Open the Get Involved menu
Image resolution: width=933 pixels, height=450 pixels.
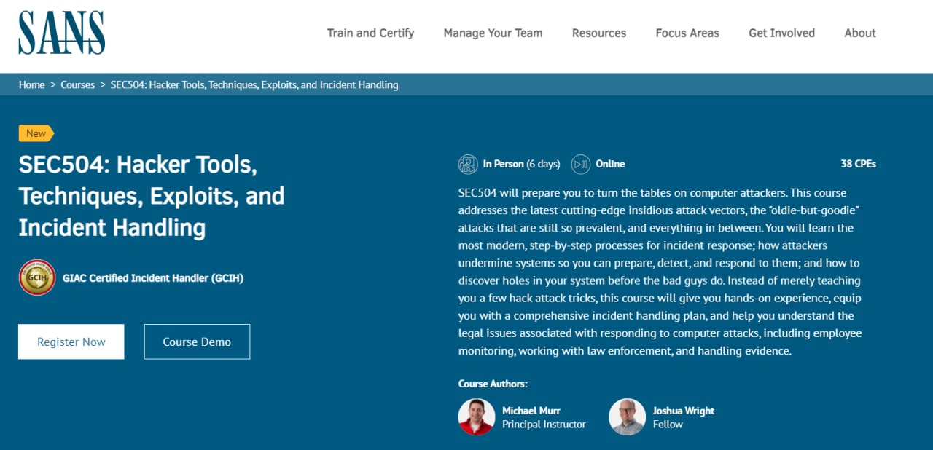pyautogui.click(x=781, y=33)
